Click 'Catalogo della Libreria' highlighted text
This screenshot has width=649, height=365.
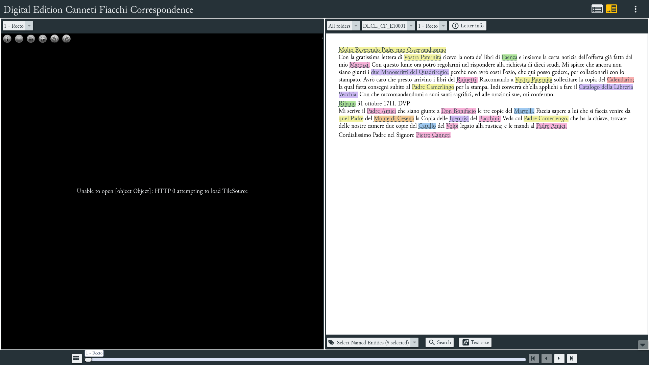[606, 87]
